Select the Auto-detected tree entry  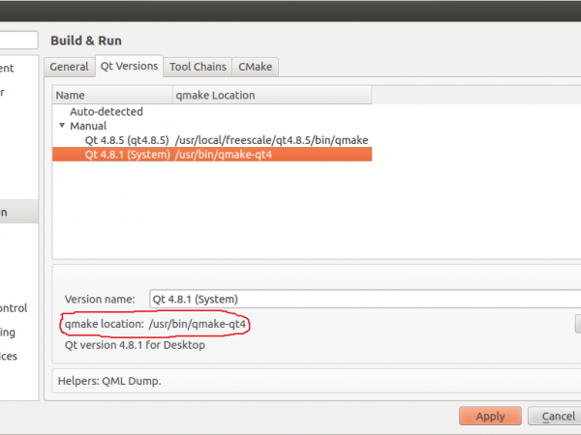[107, 112]
